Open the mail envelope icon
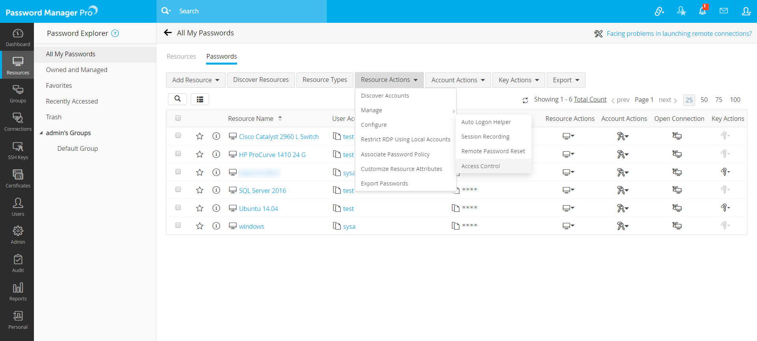Image resolution: width=757 pixels, height=341 pixels. [x=723, y=11]
